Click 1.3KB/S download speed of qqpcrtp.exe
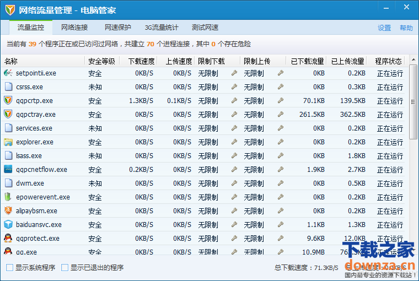This screenshot has height=281, width=419. pos(141,100)
